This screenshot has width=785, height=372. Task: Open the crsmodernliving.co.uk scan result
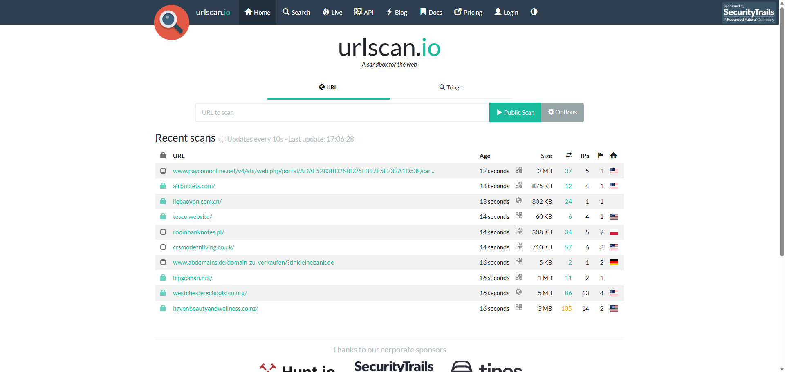point(204,247)
